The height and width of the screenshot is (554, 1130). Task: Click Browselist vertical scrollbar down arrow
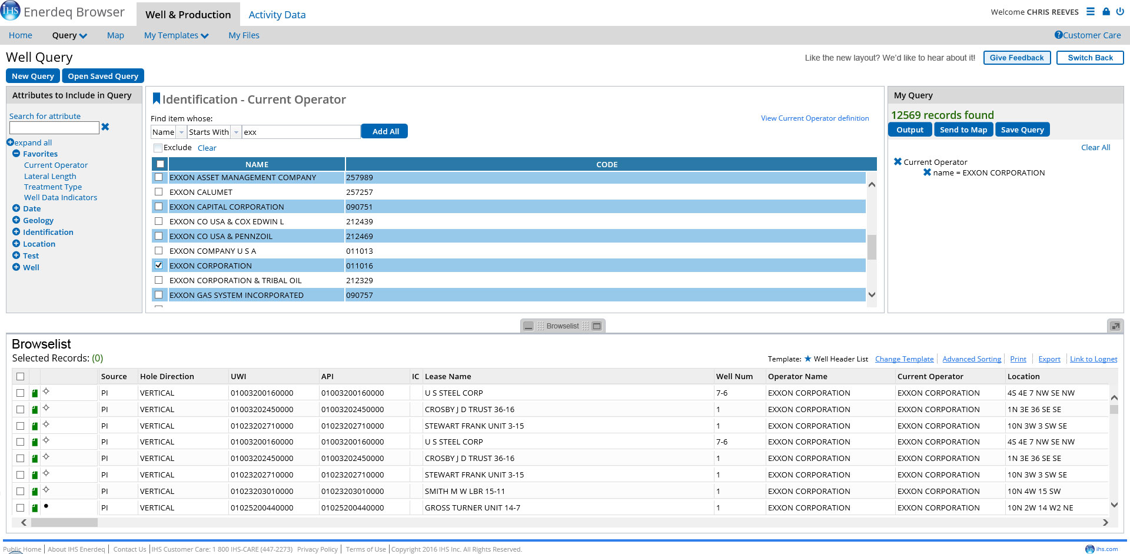point(1114,505)
